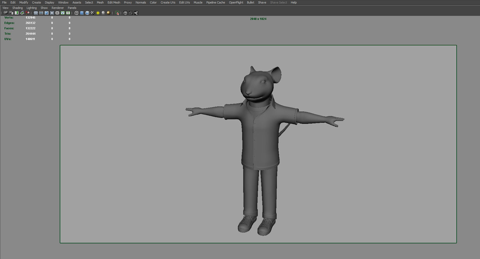Expand the Panels menu
This screenshot has width=480, height=259.
pyautogui.click(x=72, y=8)
